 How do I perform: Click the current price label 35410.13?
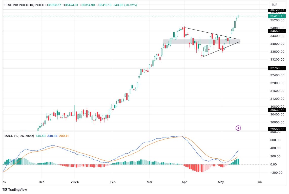coord(277,16)
